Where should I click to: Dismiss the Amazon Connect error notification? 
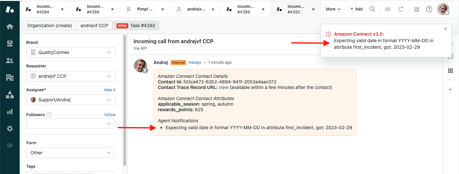(445, 29)
